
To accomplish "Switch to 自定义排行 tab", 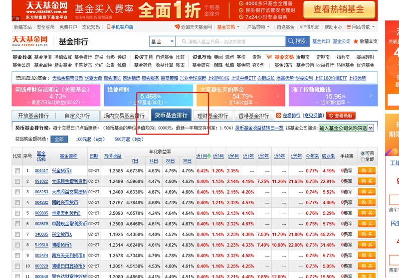I will pos(77,116).
